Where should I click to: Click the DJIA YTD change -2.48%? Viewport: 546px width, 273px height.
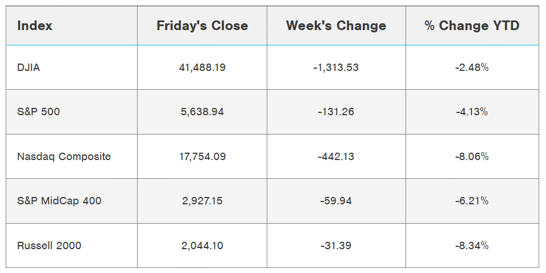click(472, 68)
